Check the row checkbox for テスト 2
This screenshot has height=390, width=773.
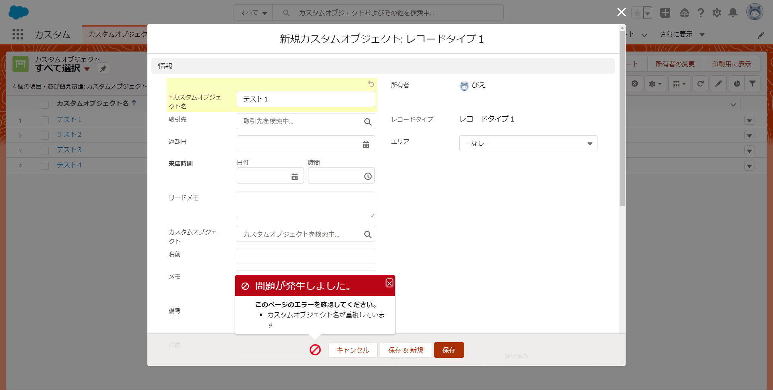point(45,135)
